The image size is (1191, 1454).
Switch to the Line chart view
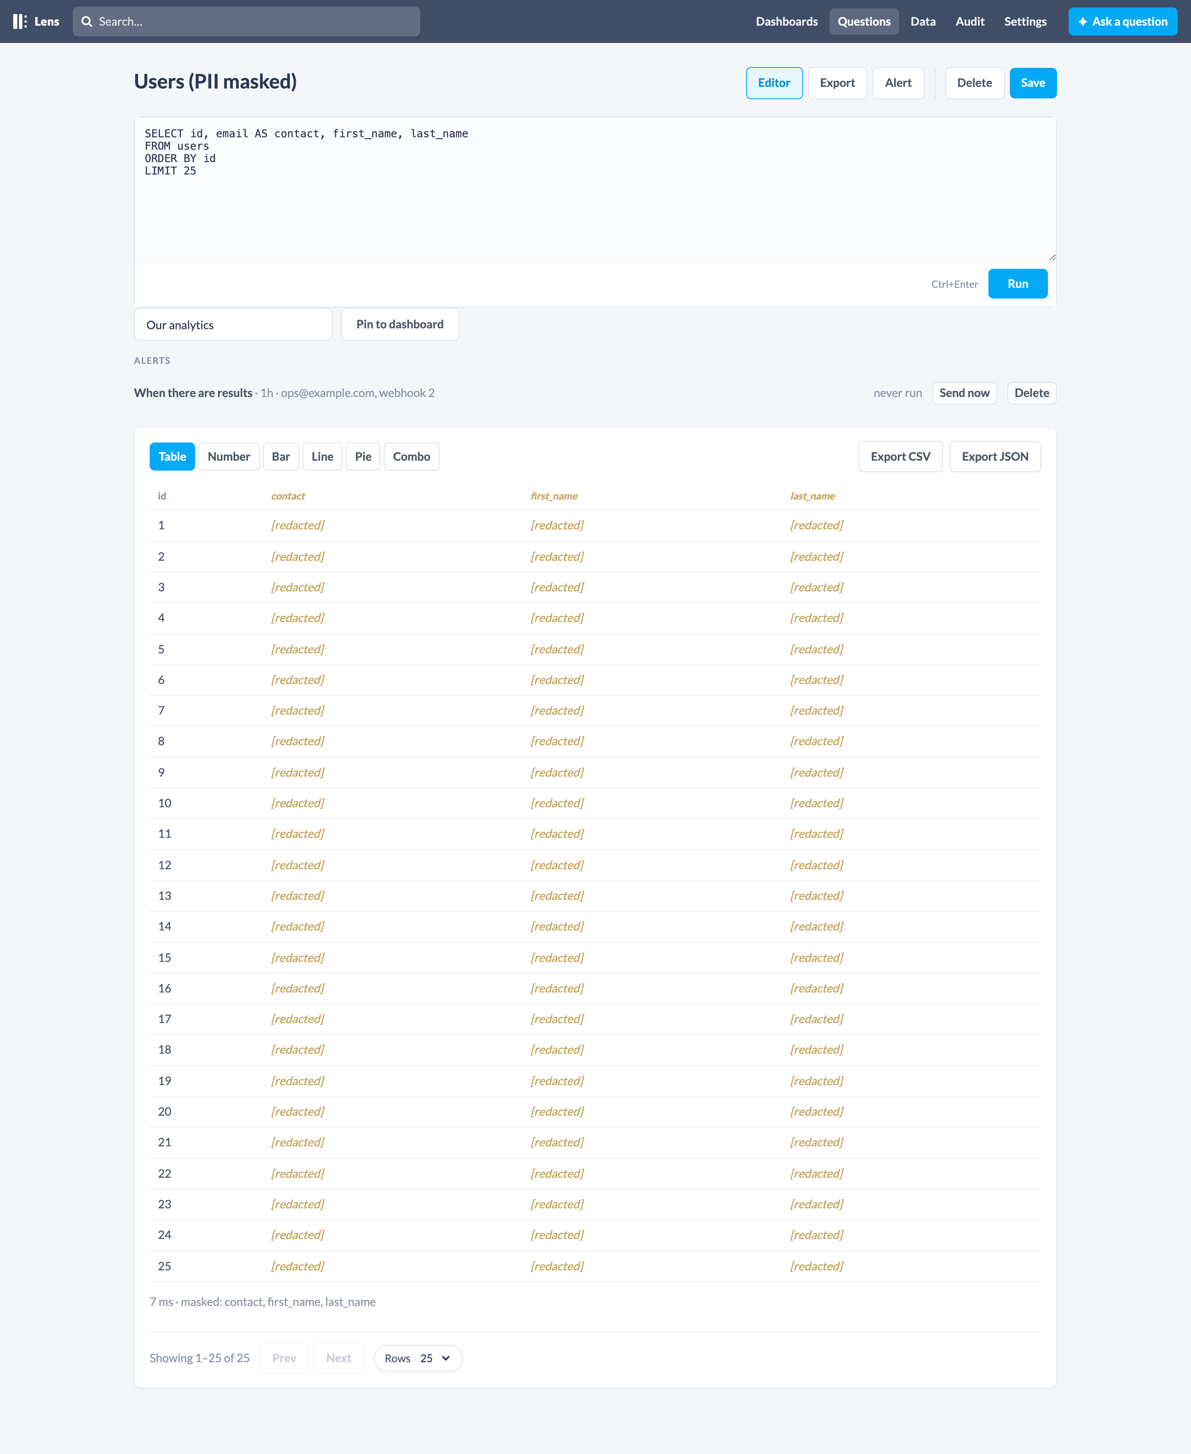coord(323,456)
